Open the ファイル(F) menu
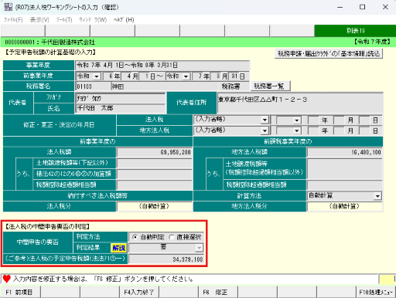 [13, 20]
